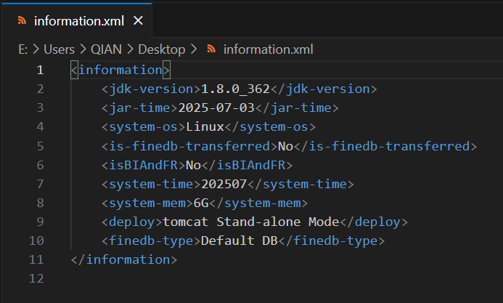
Task: Click the closing </information> tag
Action: (x=123, y=259)
